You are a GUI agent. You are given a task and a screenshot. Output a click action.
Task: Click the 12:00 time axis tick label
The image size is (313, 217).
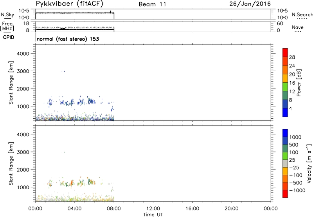pyautogui.click(x=153, y=209)
